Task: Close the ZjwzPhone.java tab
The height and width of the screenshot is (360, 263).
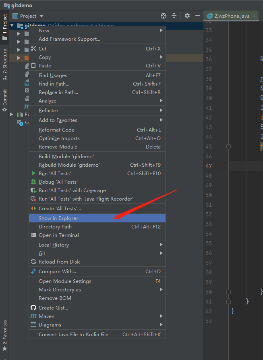Action: tap(254, 16)
